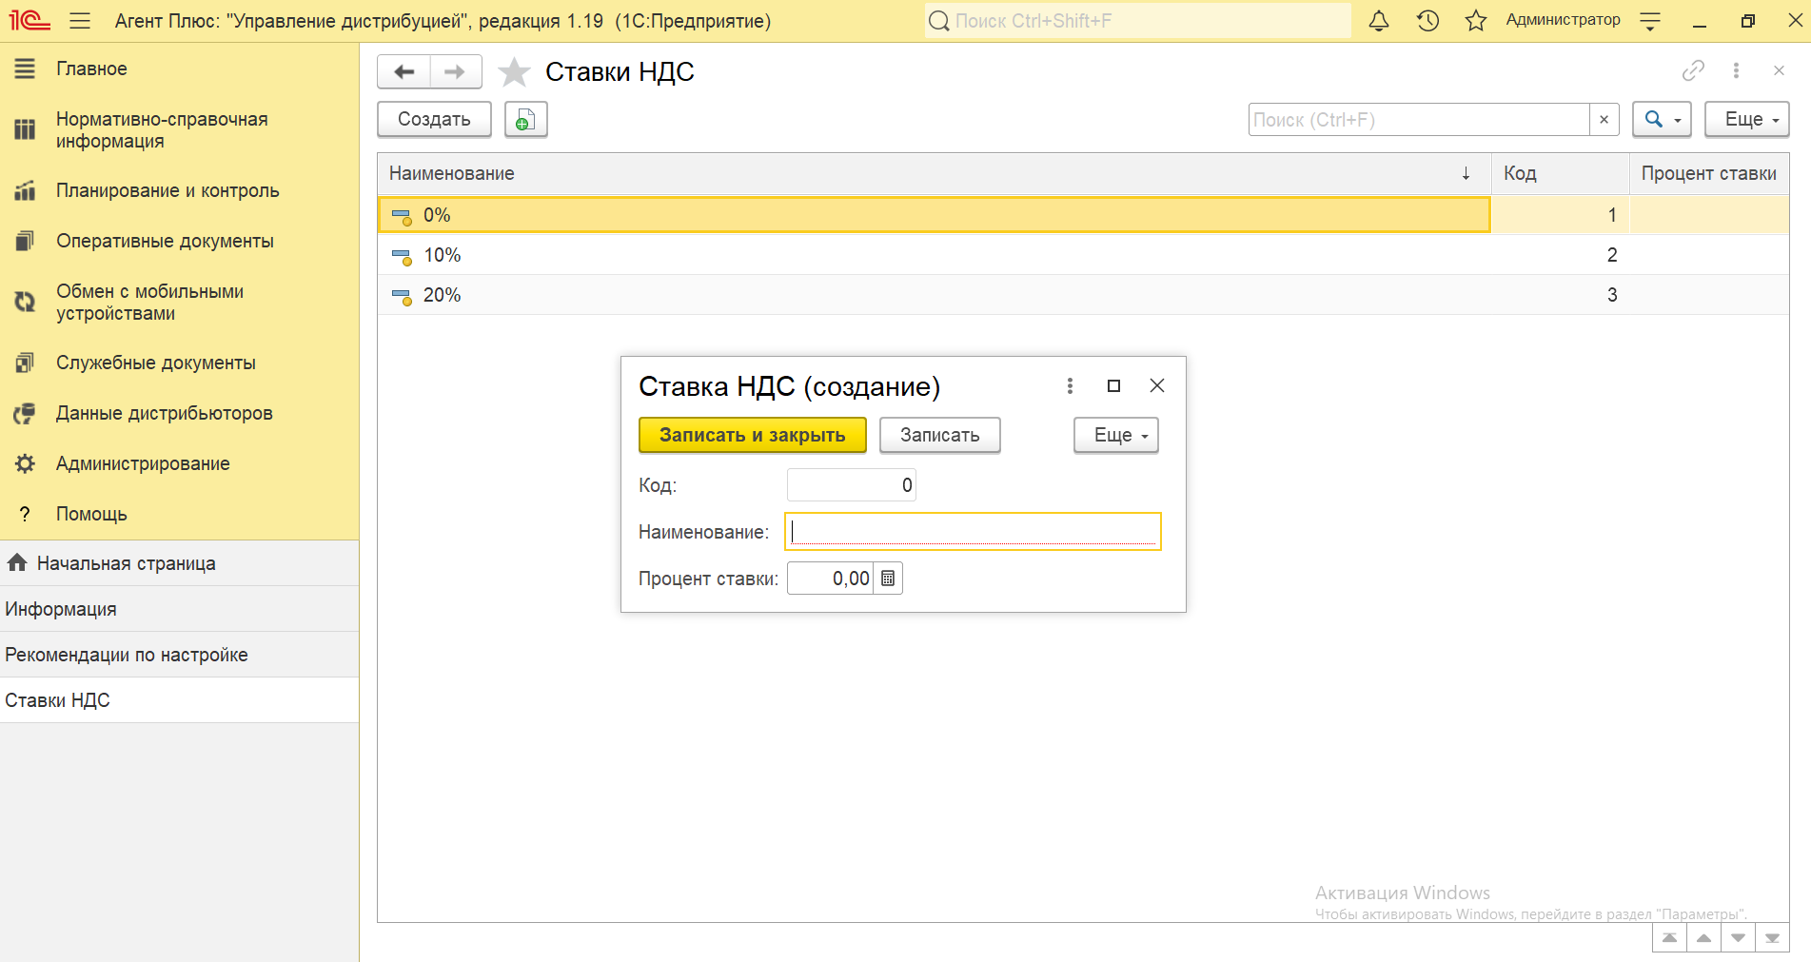Open the service menu next to Администратор
Screen dimensions: 1811x962
point(1651,20)
